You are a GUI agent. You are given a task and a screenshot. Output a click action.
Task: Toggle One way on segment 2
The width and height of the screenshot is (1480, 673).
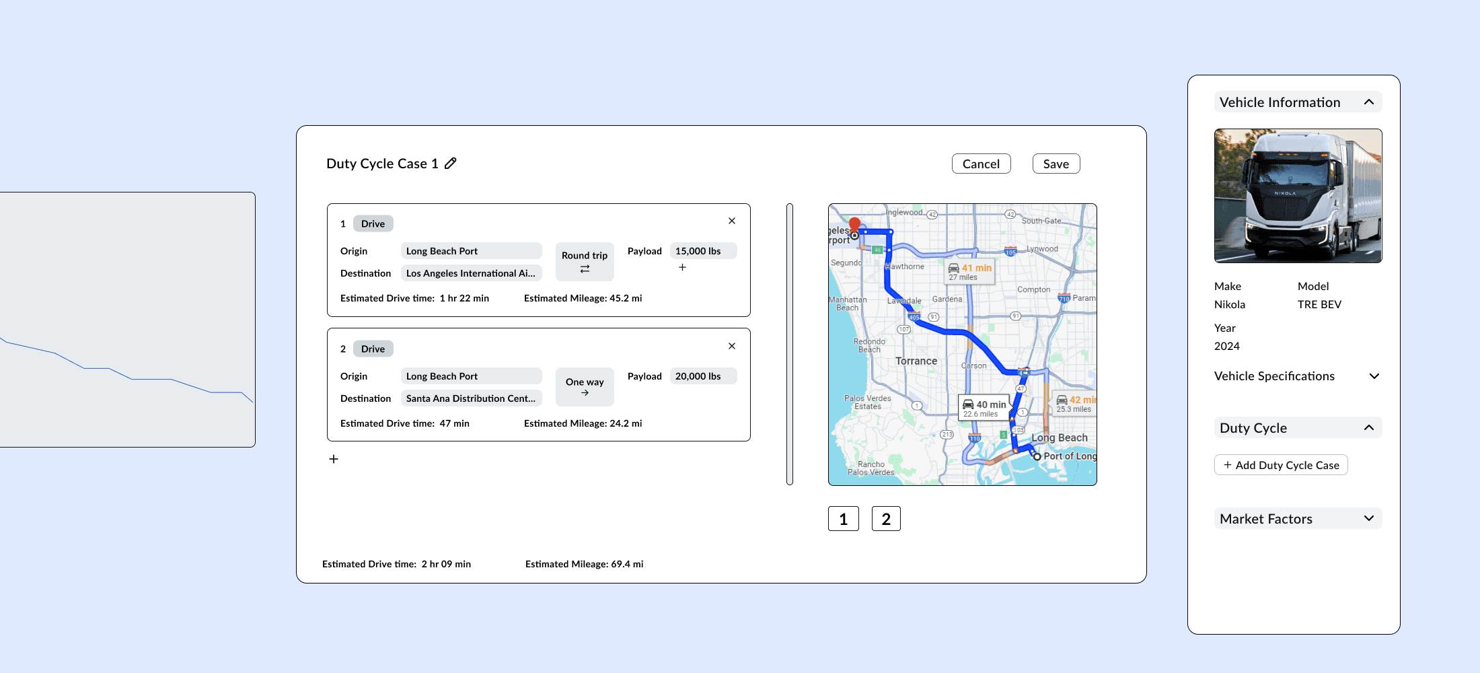click(x=585, y=387)
